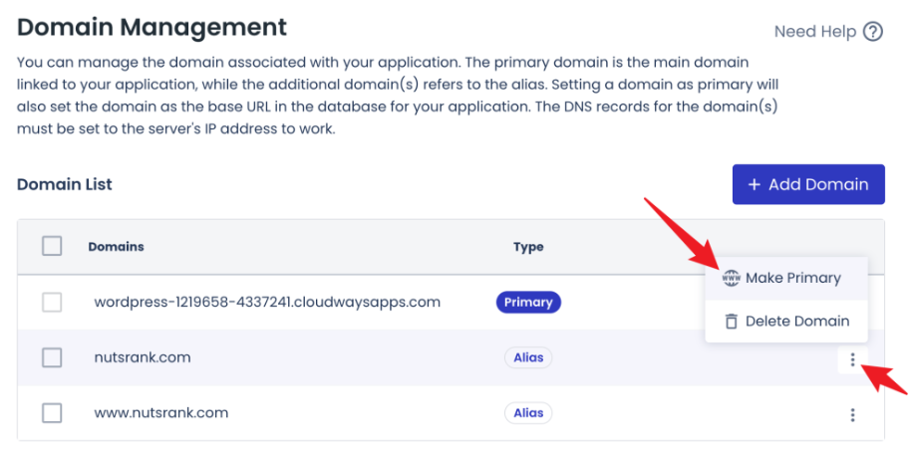Screen dimensions: 917x449
Task: Check the cloudwaysapps.com domain checkbox
Action: click(x=52, y=302)
